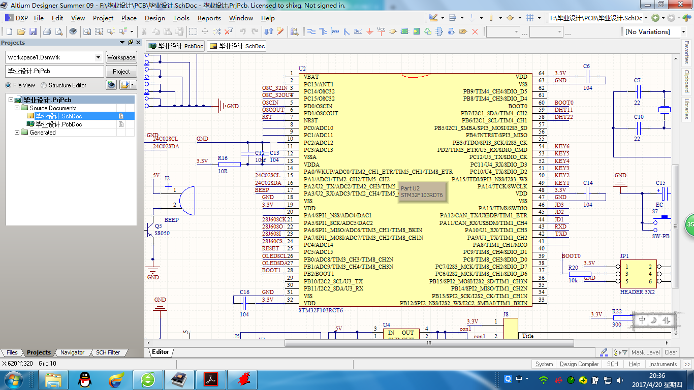Open the Design menu
694x390 pixels.
pyautogui.click(x=155, y=18)
